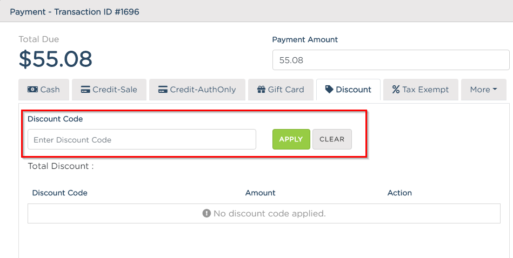Clear the discount code field
Image resolution: width=513 pixels, height=258 pixels.
[332, 139]
